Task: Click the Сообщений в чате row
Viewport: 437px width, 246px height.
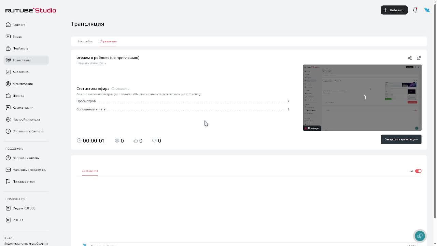Action: click(x=183, y=109)
